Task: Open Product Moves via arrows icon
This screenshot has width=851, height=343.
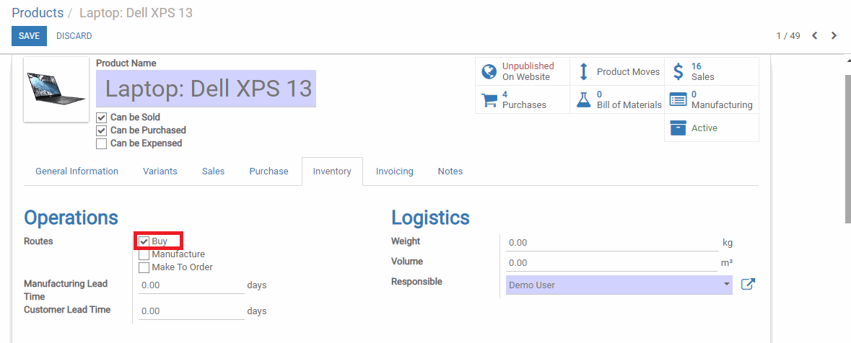Action: coord(583,71)
